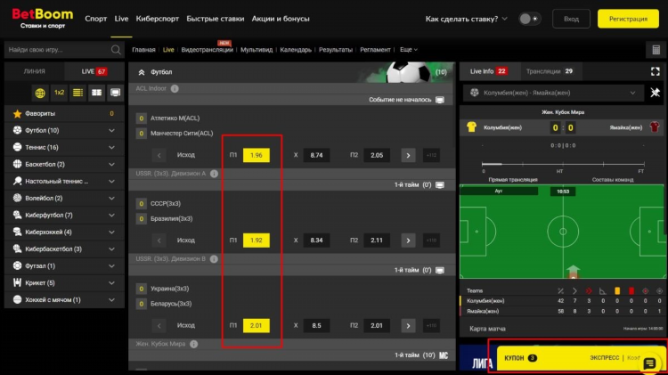Click the pin icon beside match selector

pos(656,93)
